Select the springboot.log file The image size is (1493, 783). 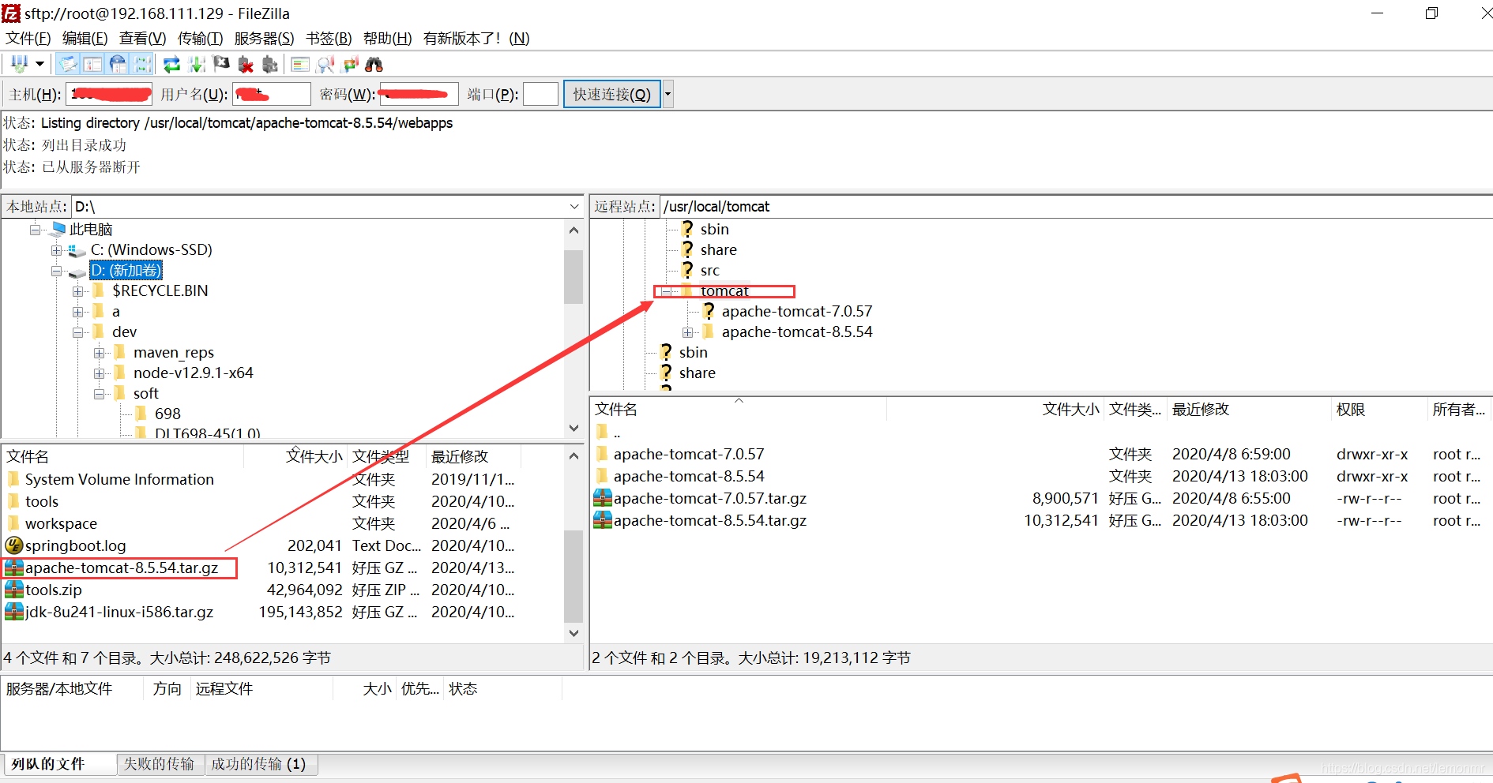75,545
